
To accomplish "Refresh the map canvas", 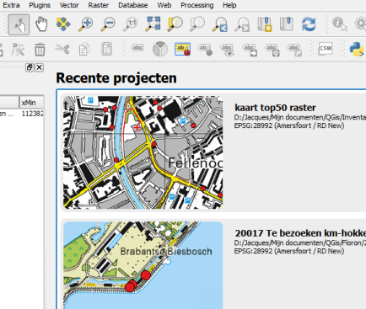I will (309, 24).
